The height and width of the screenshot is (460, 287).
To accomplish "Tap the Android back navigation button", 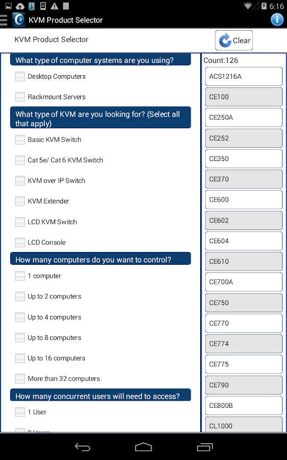I will point(83,447).
